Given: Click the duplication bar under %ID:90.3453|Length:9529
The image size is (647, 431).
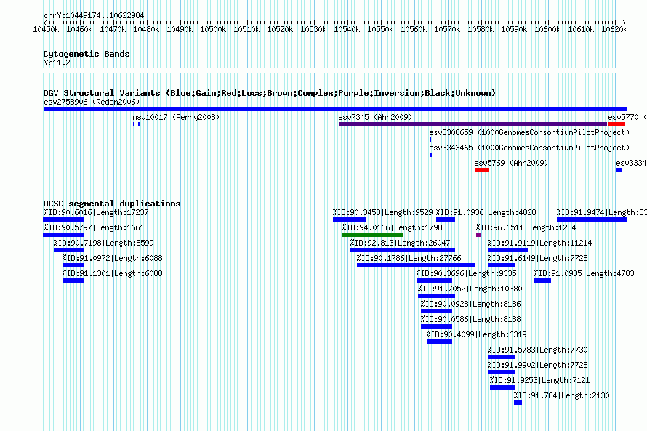Looking at the screenshot, I should (350, 219).
